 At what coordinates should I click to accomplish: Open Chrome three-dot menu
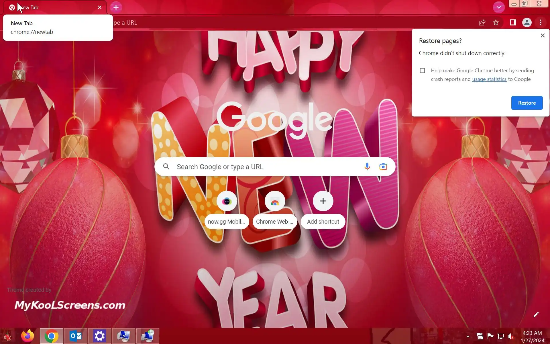pyautogui.click(x=540, y=23)
